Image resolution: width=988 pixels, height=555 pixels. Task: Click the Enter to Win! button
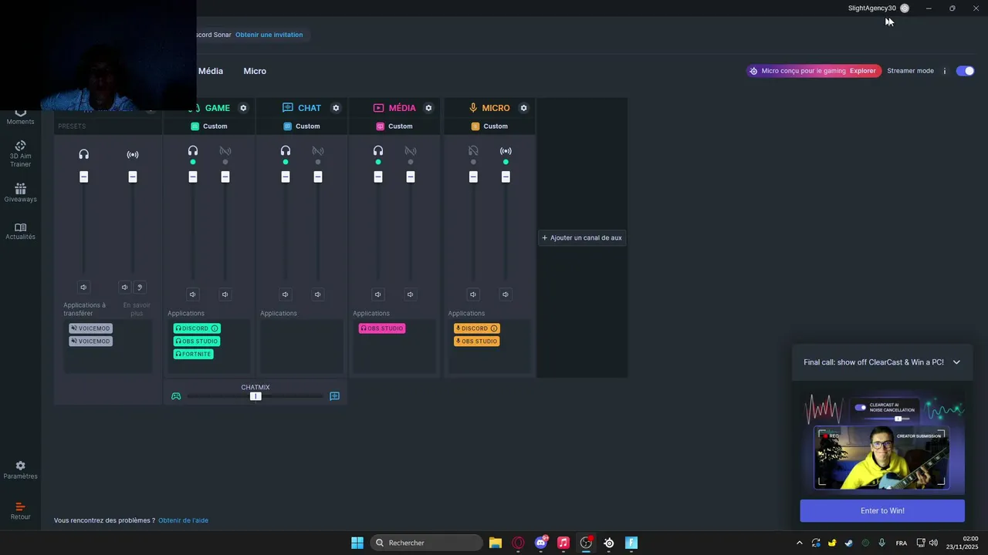[882, 510]
